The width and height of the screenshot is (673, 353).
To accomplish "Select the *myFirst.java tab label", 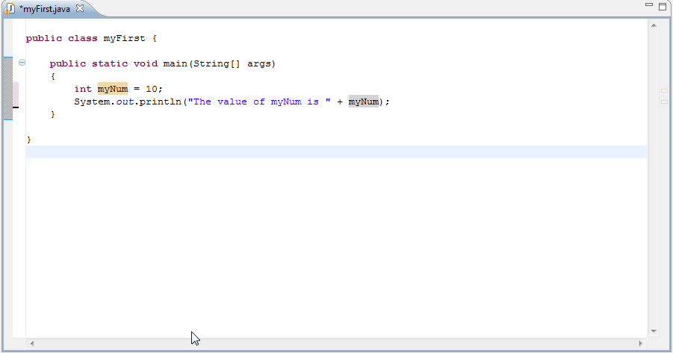I will coord(45,8).
